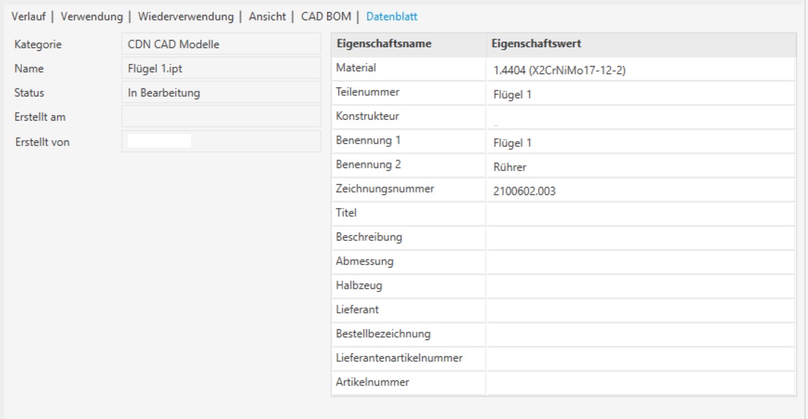Select the Ansicht tab
Viewport: 808px width, 419px height.
click(x=267, y=16)
